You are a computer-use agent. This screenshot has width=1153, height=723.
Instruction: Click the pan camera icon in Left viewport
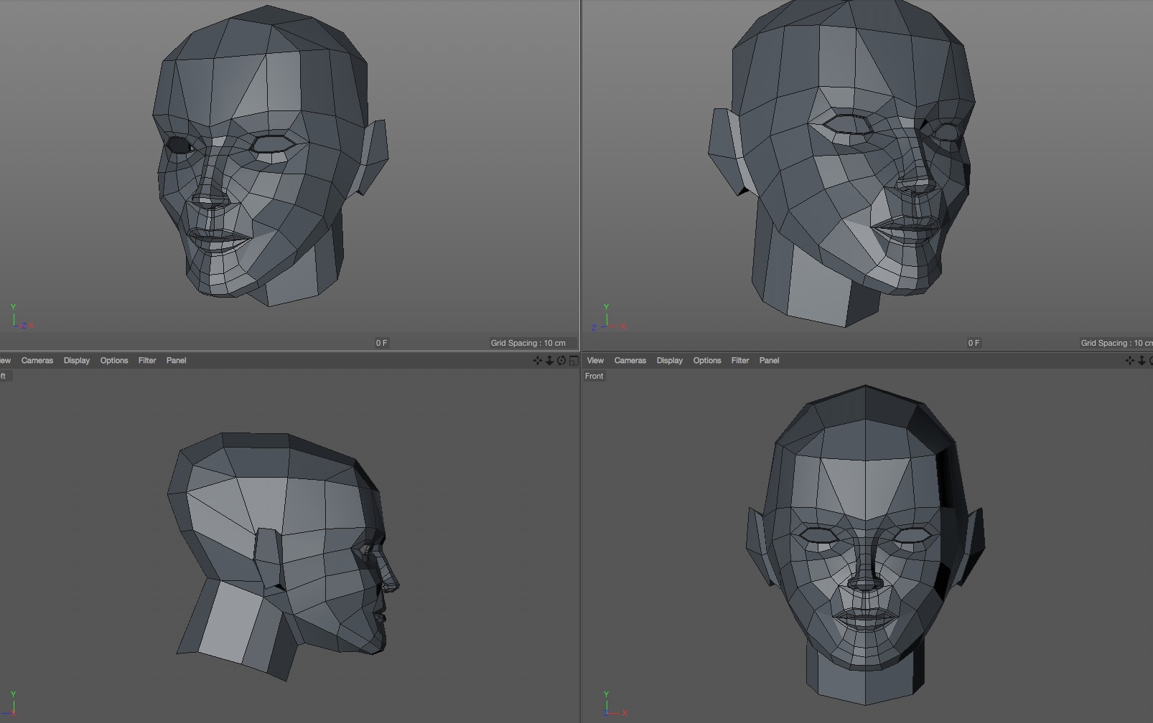[x=537, y=361]
